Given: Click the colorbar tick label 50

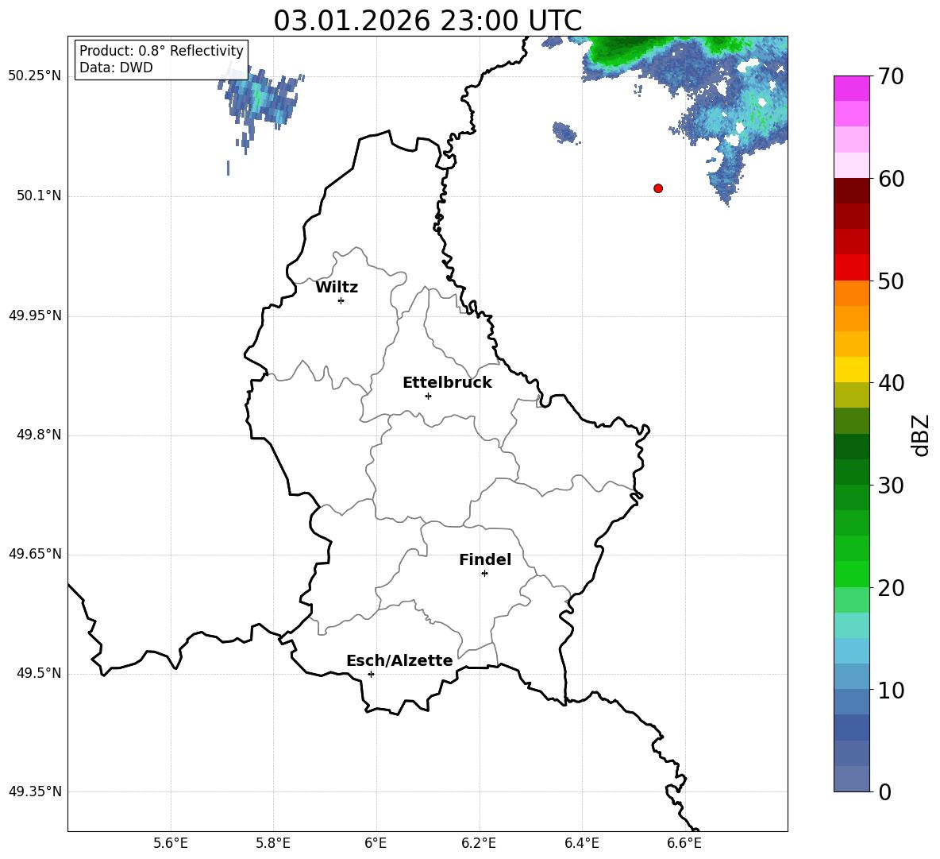Looking at the screenshot, I should pyautogui.click(x=891, y=281).
